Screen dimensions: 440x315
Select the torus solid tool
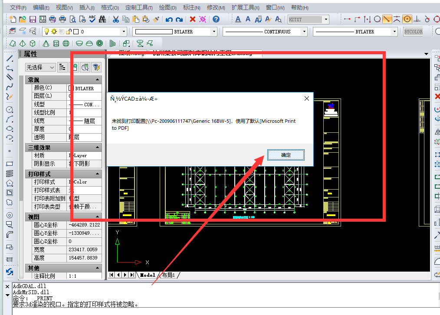[x=99, y=43]
